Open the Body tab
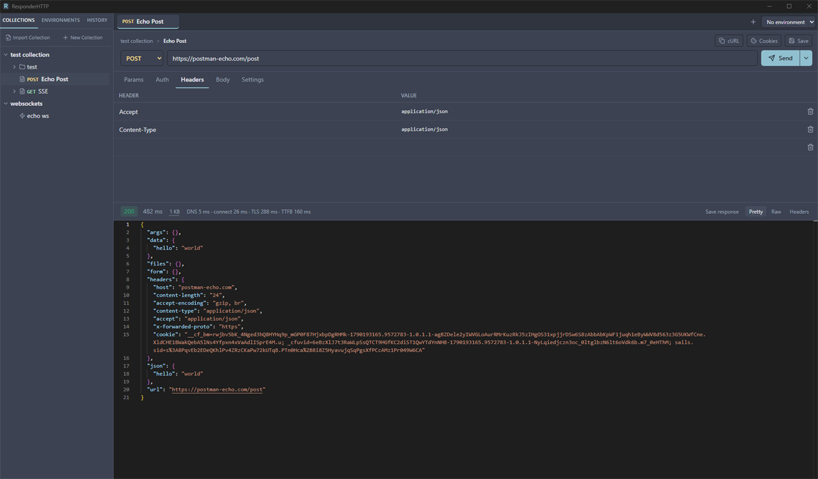 223,80
